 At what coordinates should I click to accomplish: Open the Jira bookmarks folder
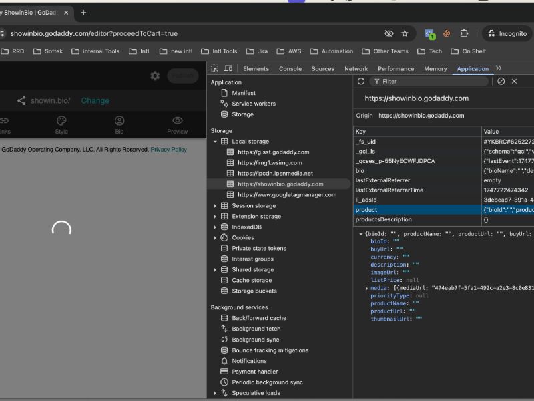pos(257,51)
